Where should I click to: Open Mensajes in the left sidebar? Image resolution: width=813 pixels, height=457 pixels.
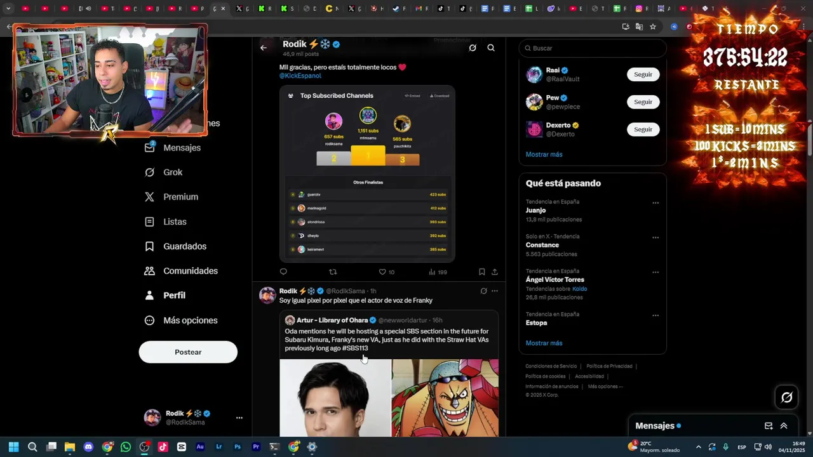[173, 147]
